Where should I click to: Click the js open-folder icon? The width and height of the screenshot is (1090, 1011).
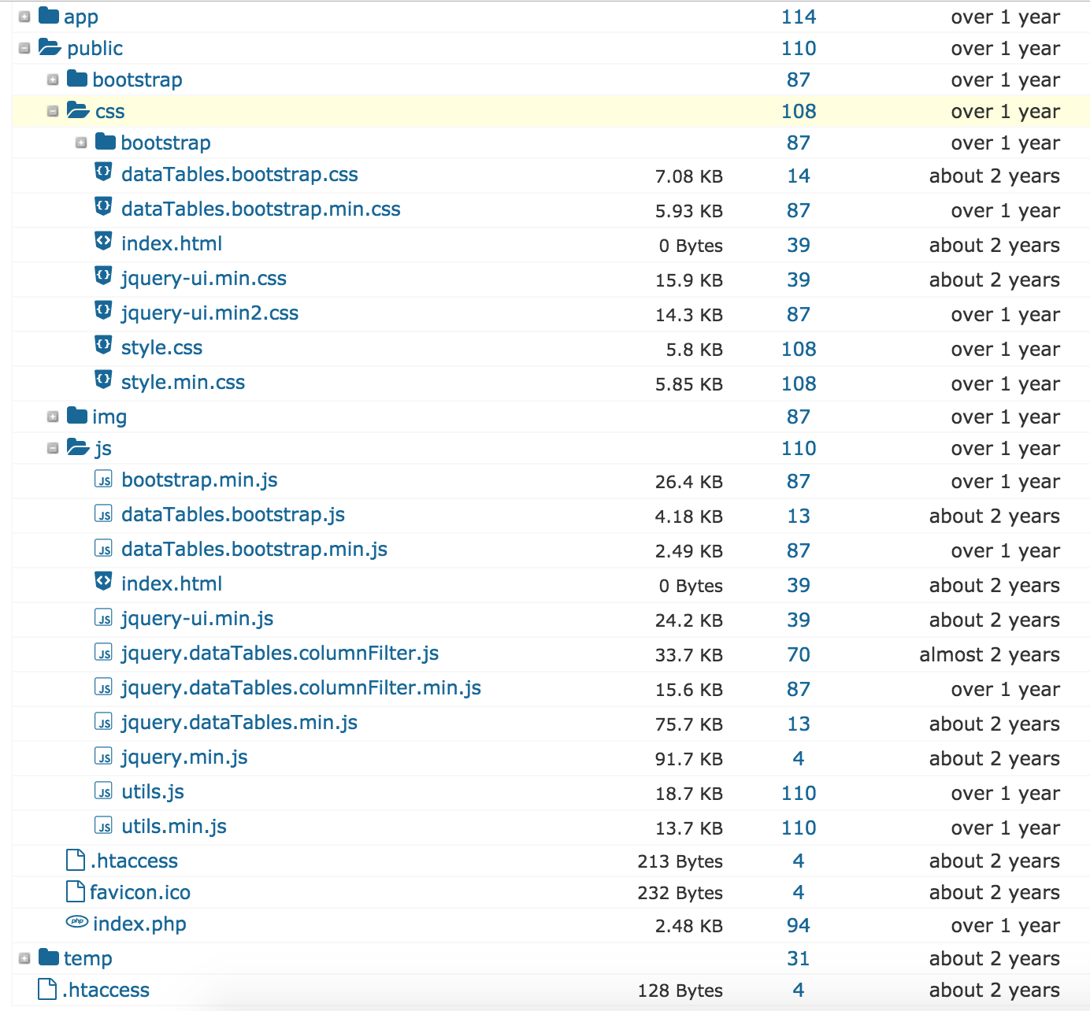click(78, 446)
